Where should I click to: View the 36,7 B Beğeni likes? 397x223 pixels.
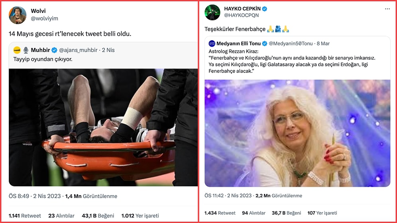286,213
